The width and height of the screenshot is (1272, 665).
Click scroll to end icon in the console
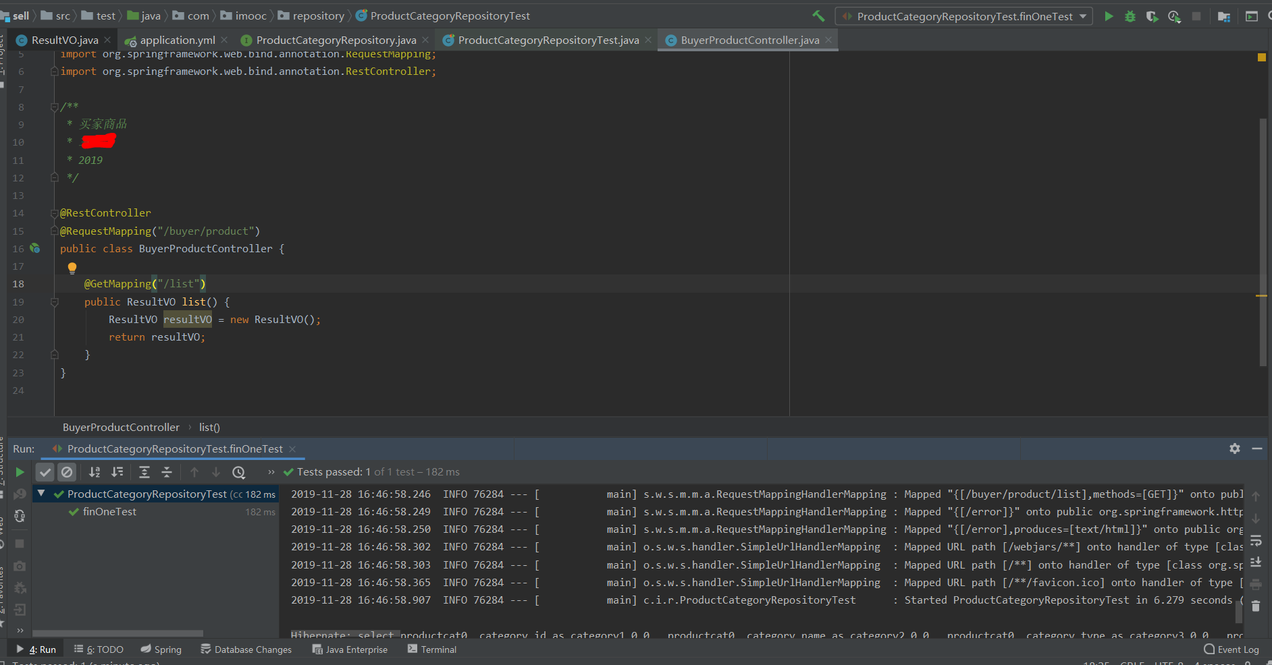click(1256, 562)
